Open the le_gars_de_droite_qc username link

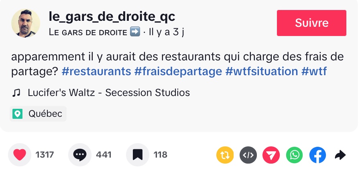[x=112, y=16]
